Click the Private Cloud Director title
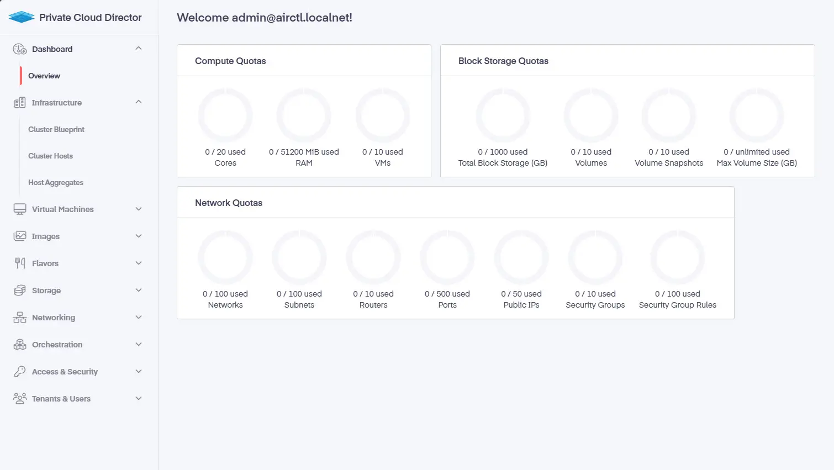This screenshot has height=470, width=834. point(91,17)
